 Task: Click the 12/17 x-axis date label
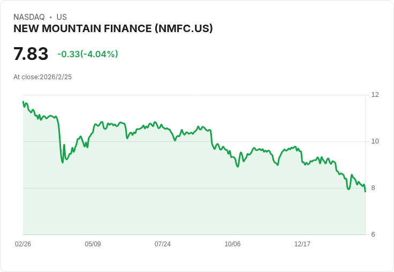coord(302,244)
